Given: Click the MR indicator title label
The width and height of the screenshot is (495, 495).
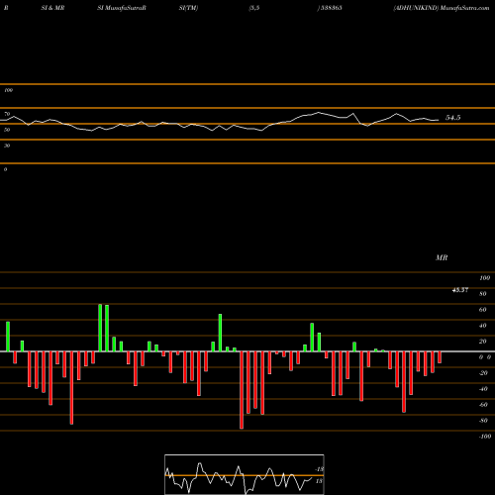Looking at the screenshot, I should point(442,257).
